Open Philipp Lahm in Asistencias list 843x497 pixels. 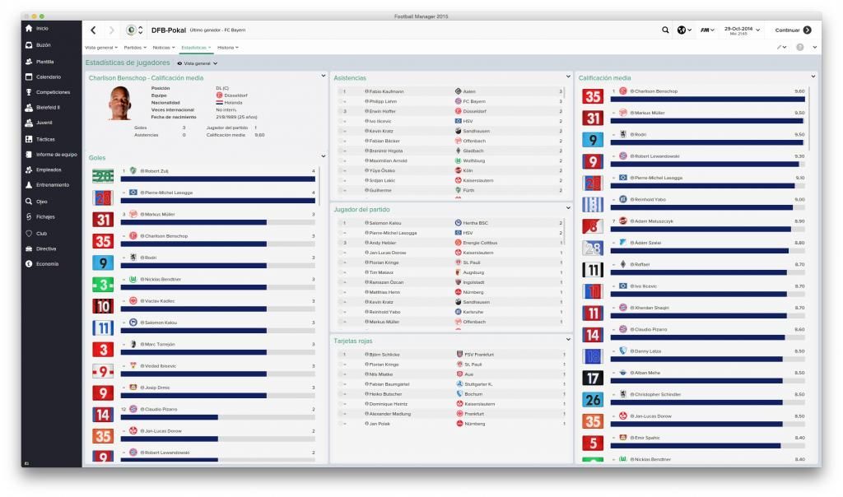[x=383, y=101]
